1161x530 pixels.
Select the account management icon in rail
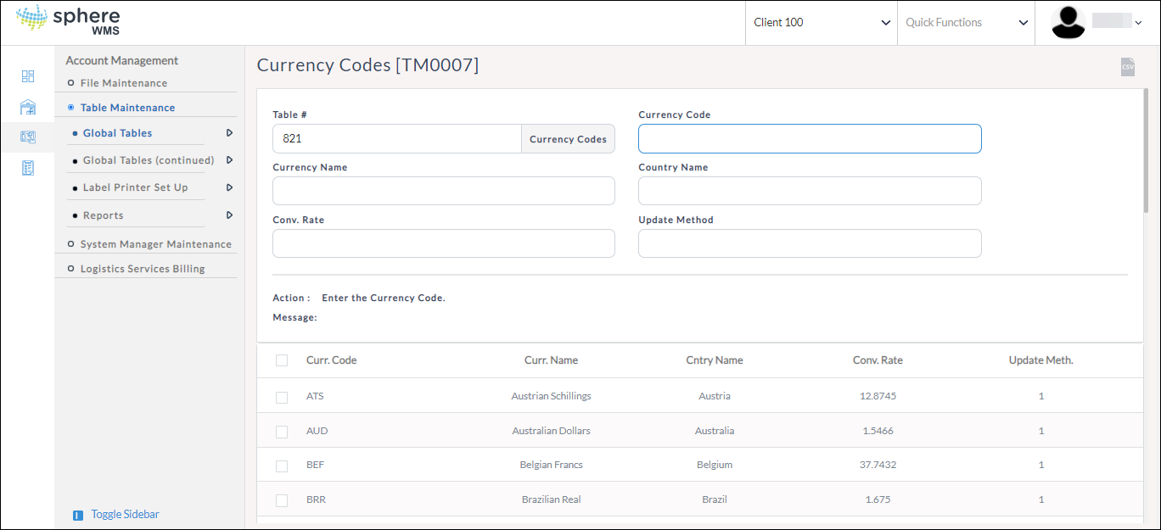point(28,137)
